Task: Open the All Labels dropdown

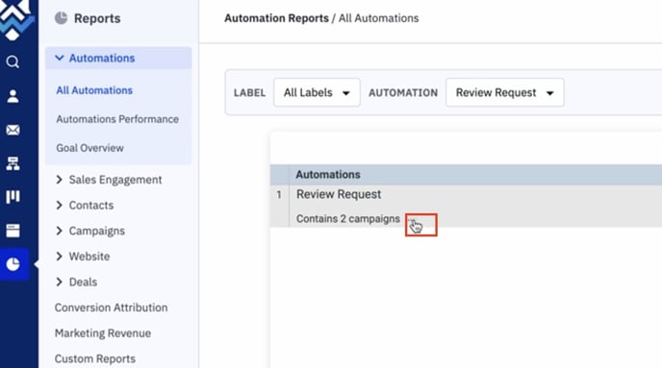Action: click(x=317, y=92)
